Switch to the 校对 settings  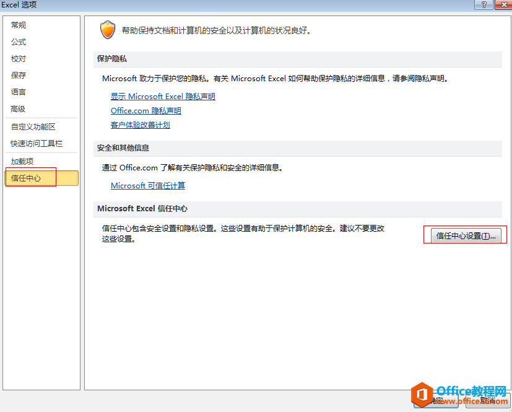point(19,59)
